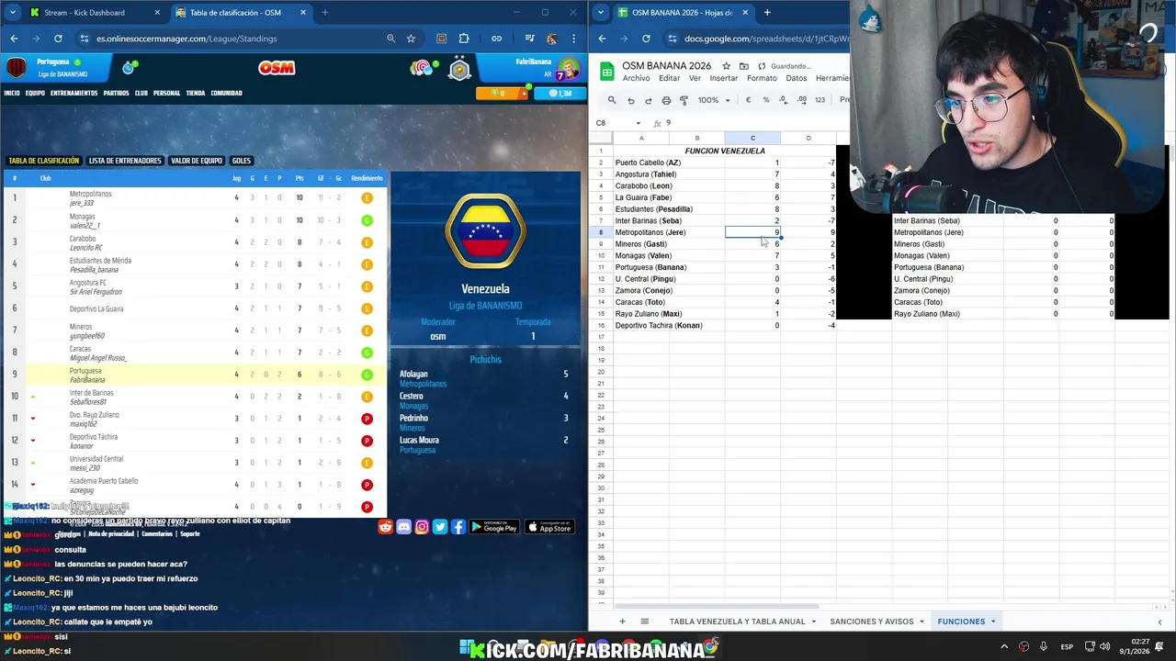This screenshot has height=661, width=1176.
Task: Switch to SANCIONES Y AVISOS sheet
Action: click(x=872, y=622)
